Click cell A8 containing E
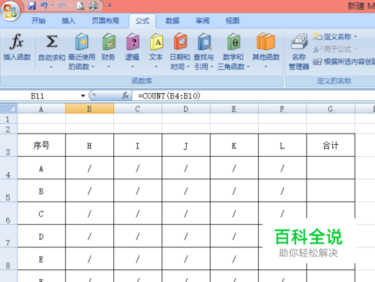This screenshot has height=282, width=375. 41,259
